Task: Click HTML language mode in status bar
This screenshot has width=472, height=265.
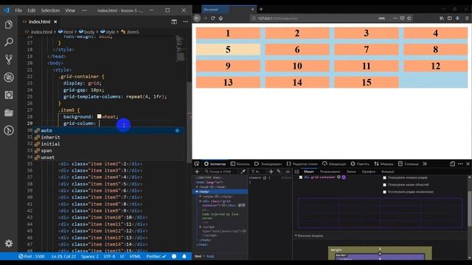Action: pyautogui.click(x=135, y=256)
